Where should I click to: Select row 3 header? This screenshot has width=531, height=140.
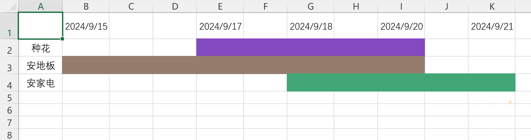(9, 65)
